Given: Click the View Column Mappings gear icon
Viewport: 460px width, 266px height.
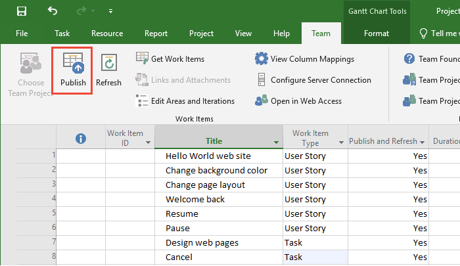Looking at the screenshot, I should [262, 58].
